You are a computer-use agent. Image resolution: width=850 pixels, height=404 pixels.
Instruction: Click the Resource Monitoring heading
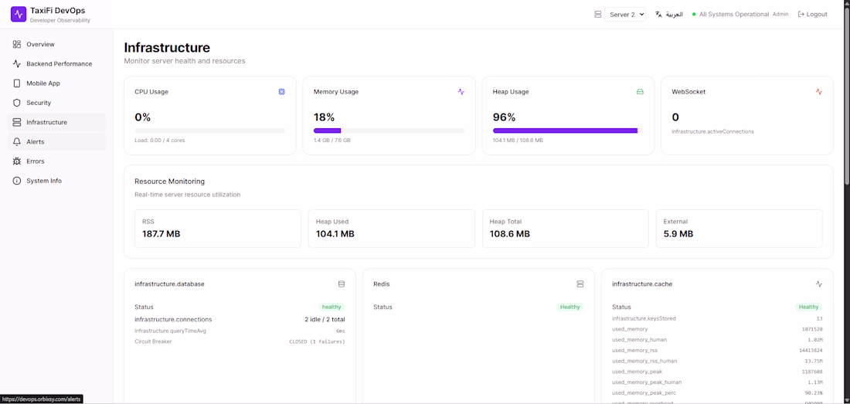tap(170, 182)
